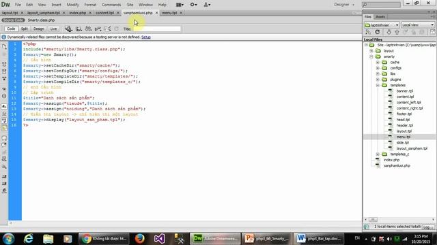The width and height of the screenshot is (437, 245).
Task: Click the Balance Braces coding toolbar icon
Action: 4,96
